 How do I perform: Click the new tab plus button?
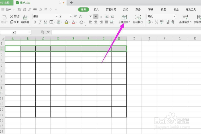pyautogui.click(x=71, y=3)
